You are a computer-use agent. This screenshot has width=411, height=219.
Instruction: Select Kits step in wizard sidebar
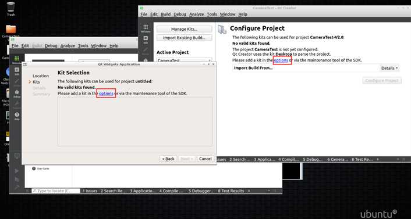pos(36,82)
